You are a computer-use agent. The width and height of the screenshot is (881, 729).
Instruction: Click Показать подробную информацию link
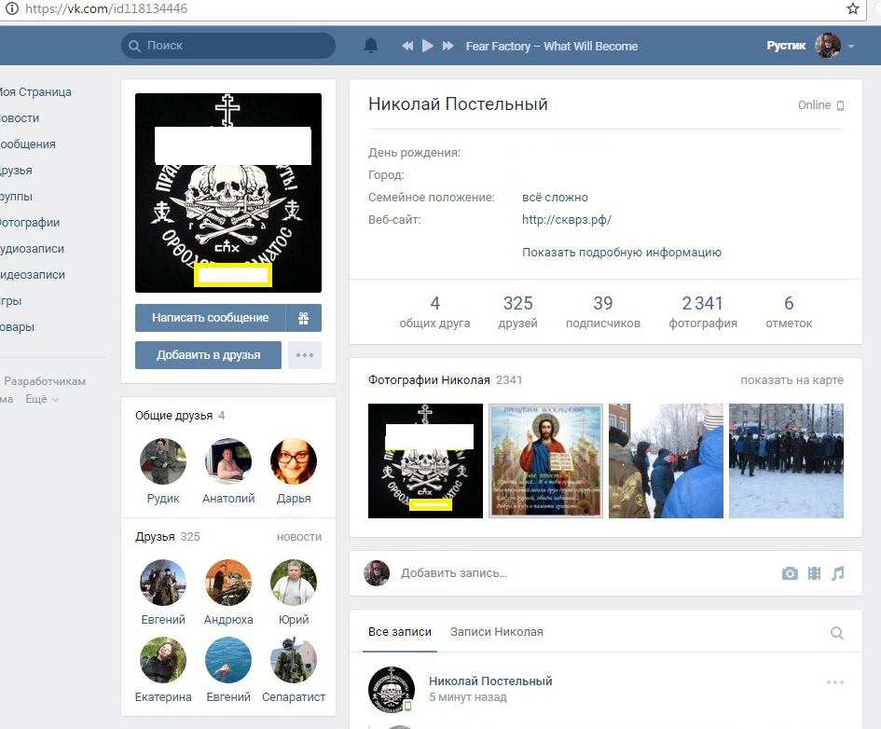tap(622, 252)
